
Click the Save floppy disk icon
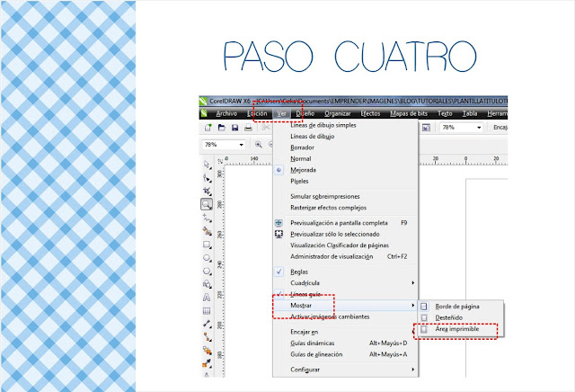click(235, 128)
